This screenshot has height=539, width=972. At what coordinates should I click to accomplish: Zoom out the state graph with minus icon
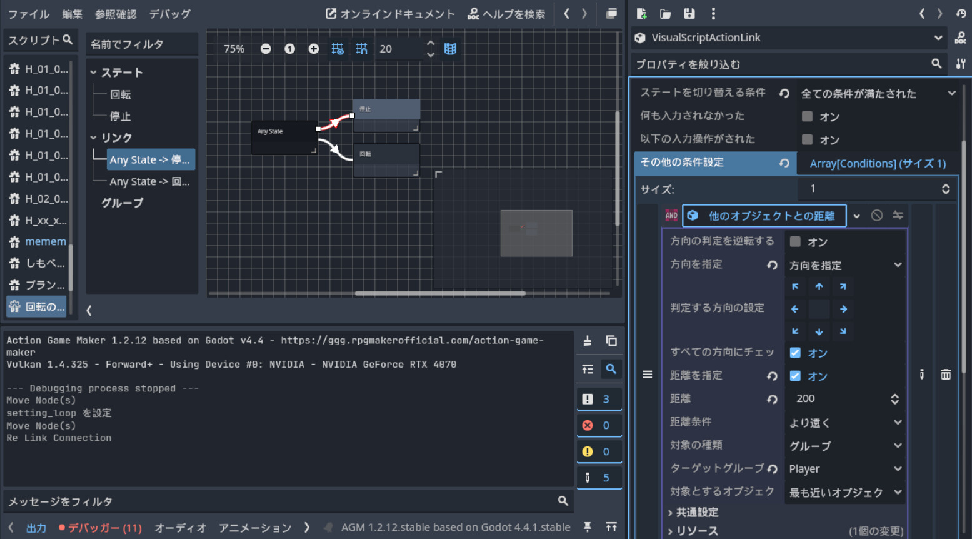coord(266,49)
